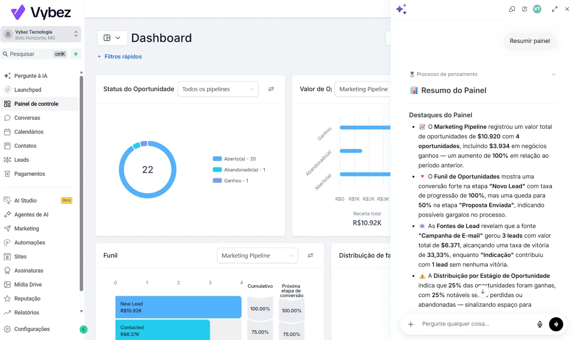The width and height of the screenshot is (575, 340).
Task: Open the Funil Marketing Pipeline dropdown
Action: point(257,255)
